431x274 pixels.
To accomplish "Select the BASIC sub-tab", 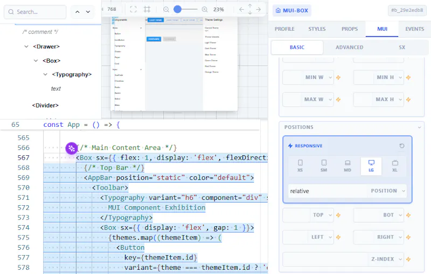I will point(297,47).
